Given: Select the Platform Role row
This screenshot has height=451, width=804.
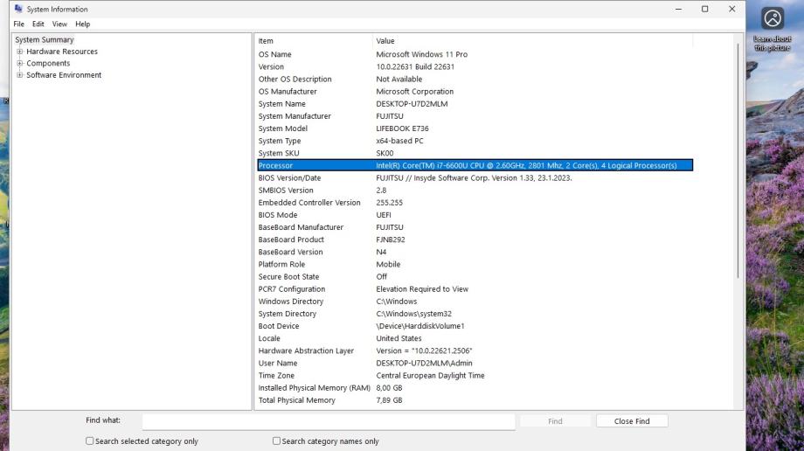Looking at the screenshot, I should (475, 264).
